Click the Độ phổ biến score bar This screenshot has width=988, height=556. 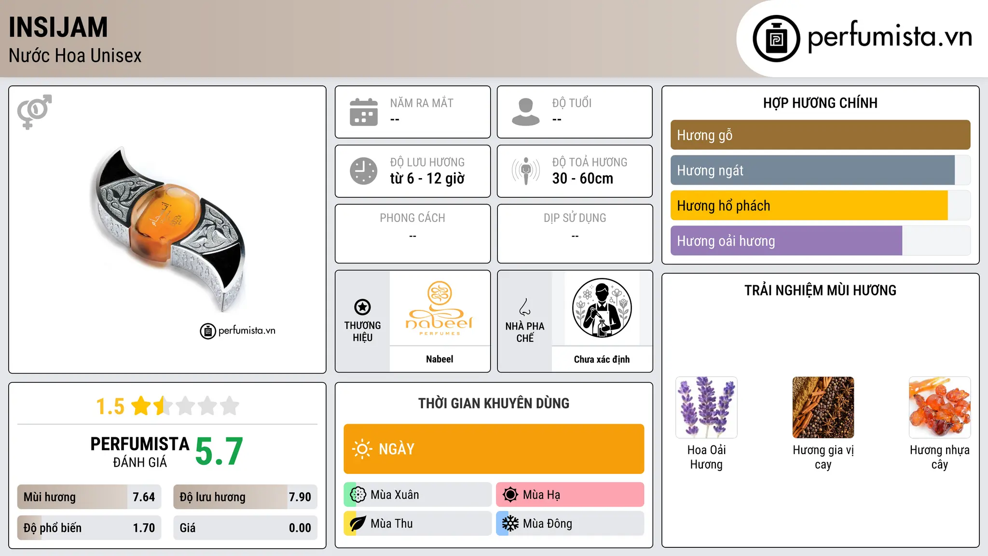[89, 528]
